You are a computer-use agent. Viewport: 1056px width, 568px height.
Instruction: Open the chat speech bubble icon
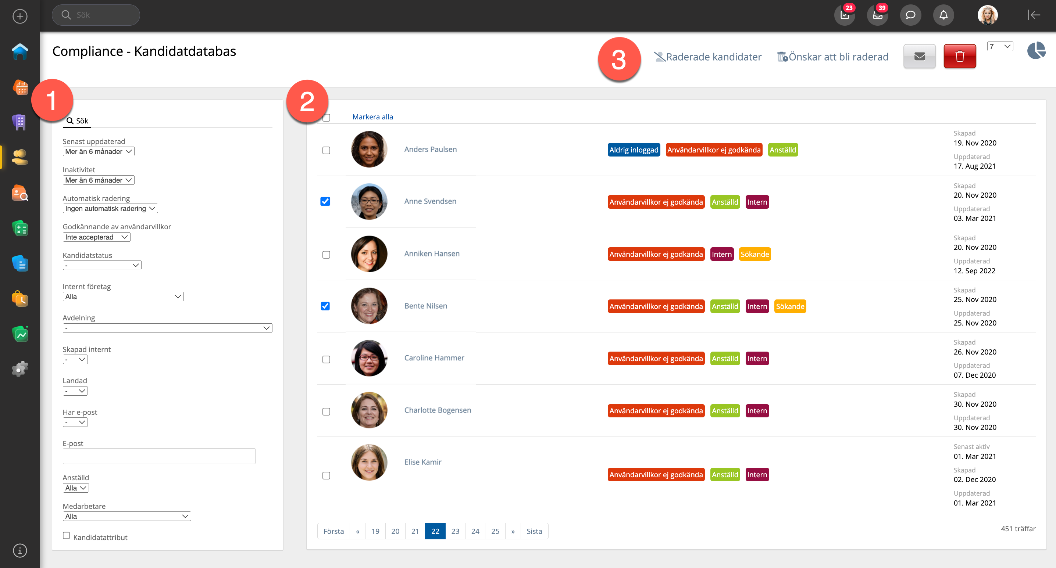click(x=910, y=15)
